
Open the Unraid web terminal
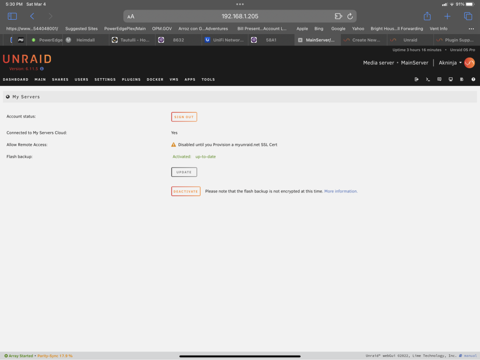[428, 79]
